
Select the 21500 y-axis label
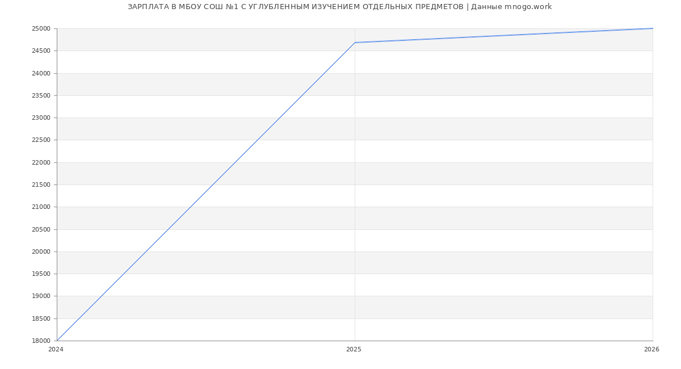tap(41, 185)
